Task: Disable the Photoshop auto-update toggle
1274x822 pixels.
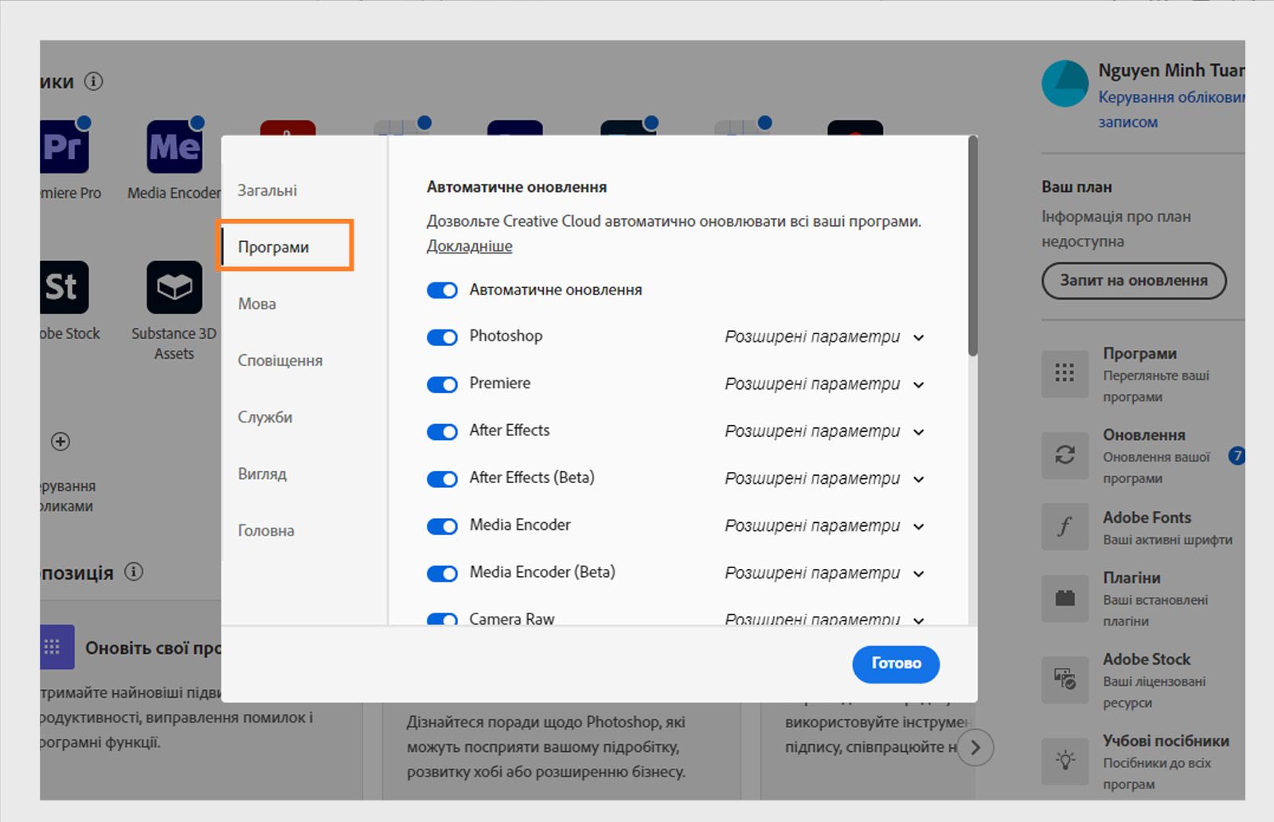Action: (x=442, y=337)
